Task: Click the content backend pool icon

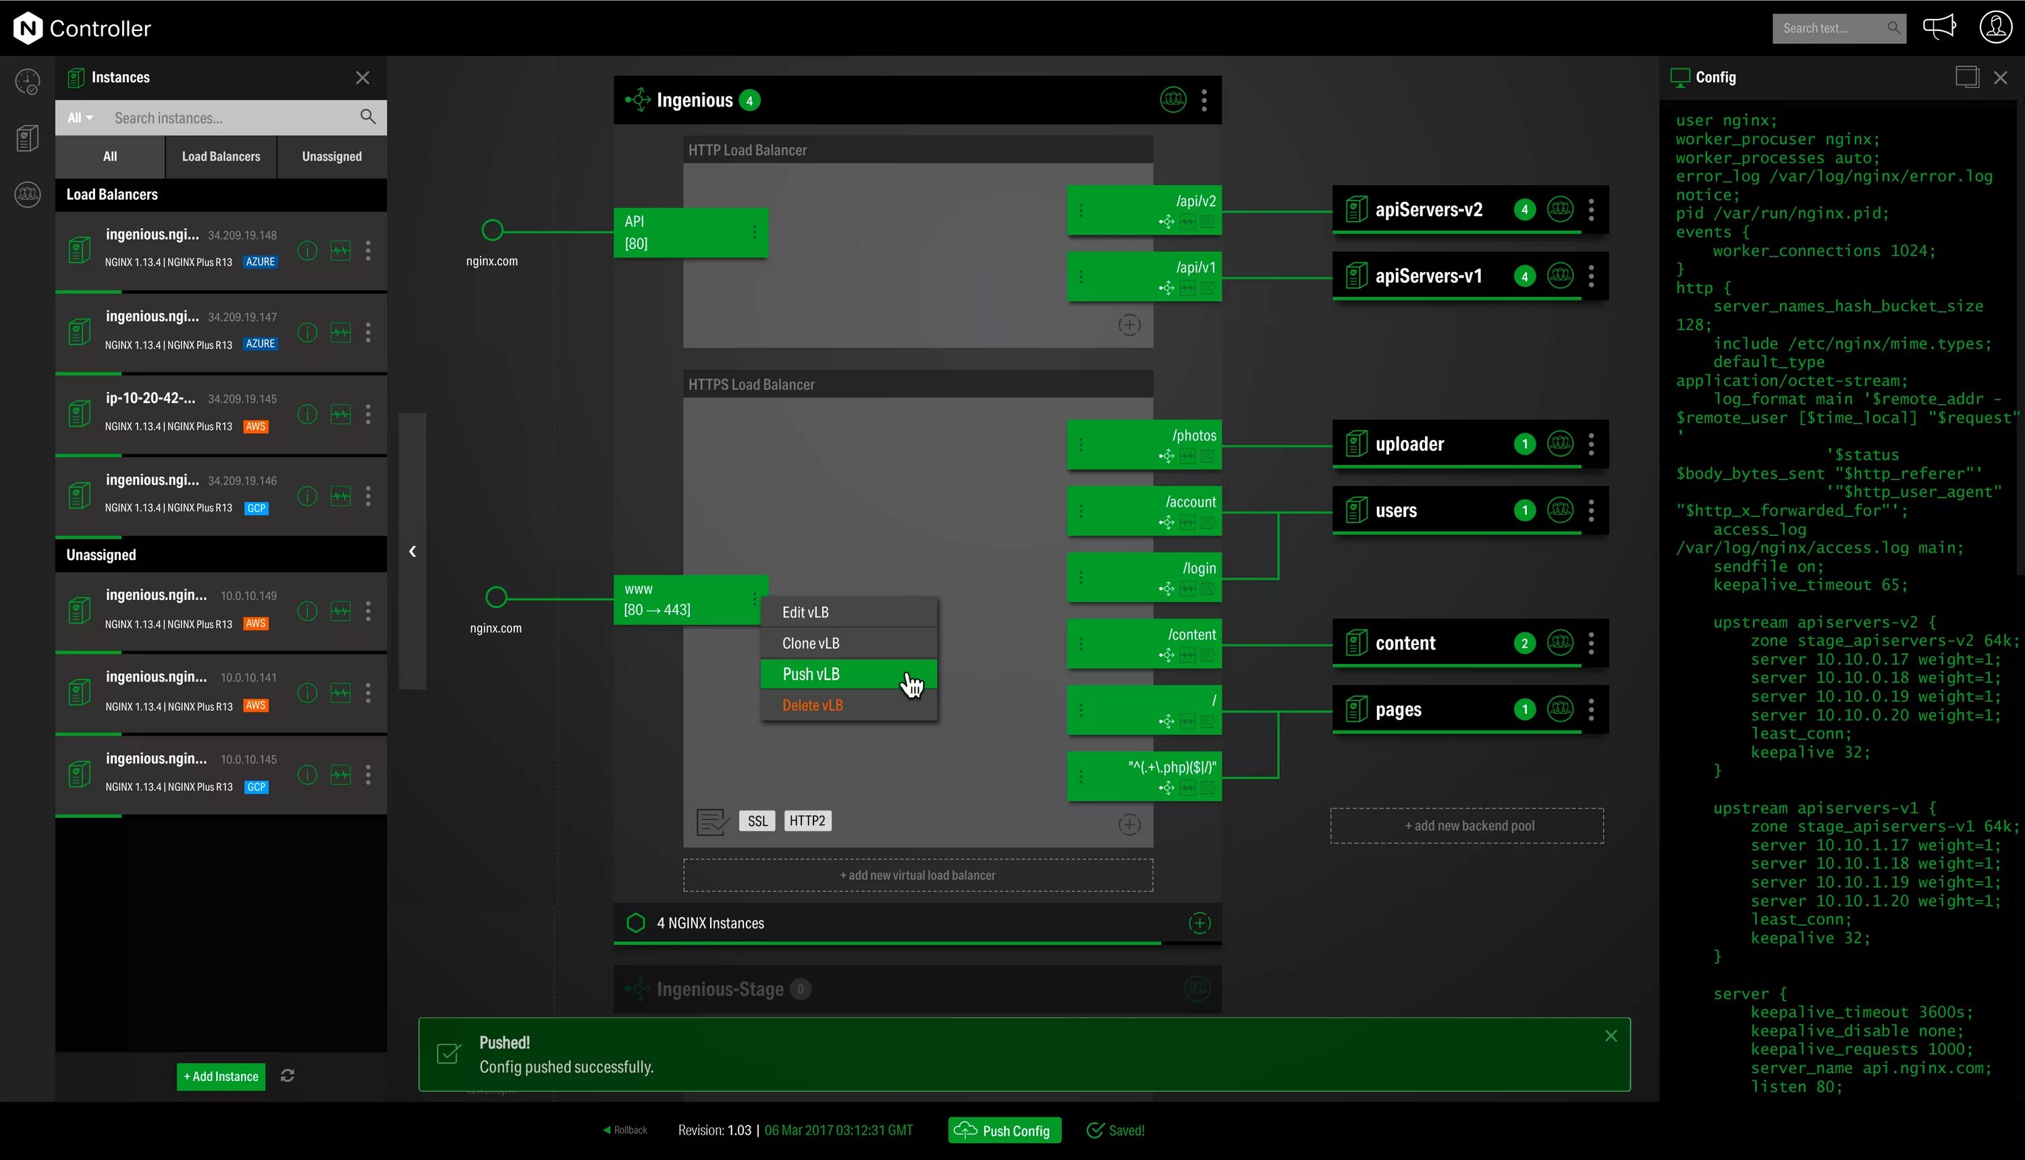Action: (1355, 642)
